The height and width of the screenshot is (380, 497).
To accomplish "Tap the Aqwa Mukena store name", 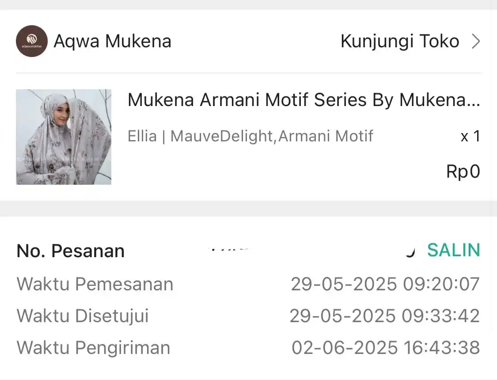I will tap(113, 42).
